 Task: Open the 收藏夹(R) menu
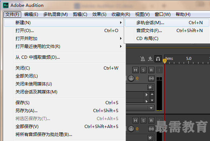121,14
